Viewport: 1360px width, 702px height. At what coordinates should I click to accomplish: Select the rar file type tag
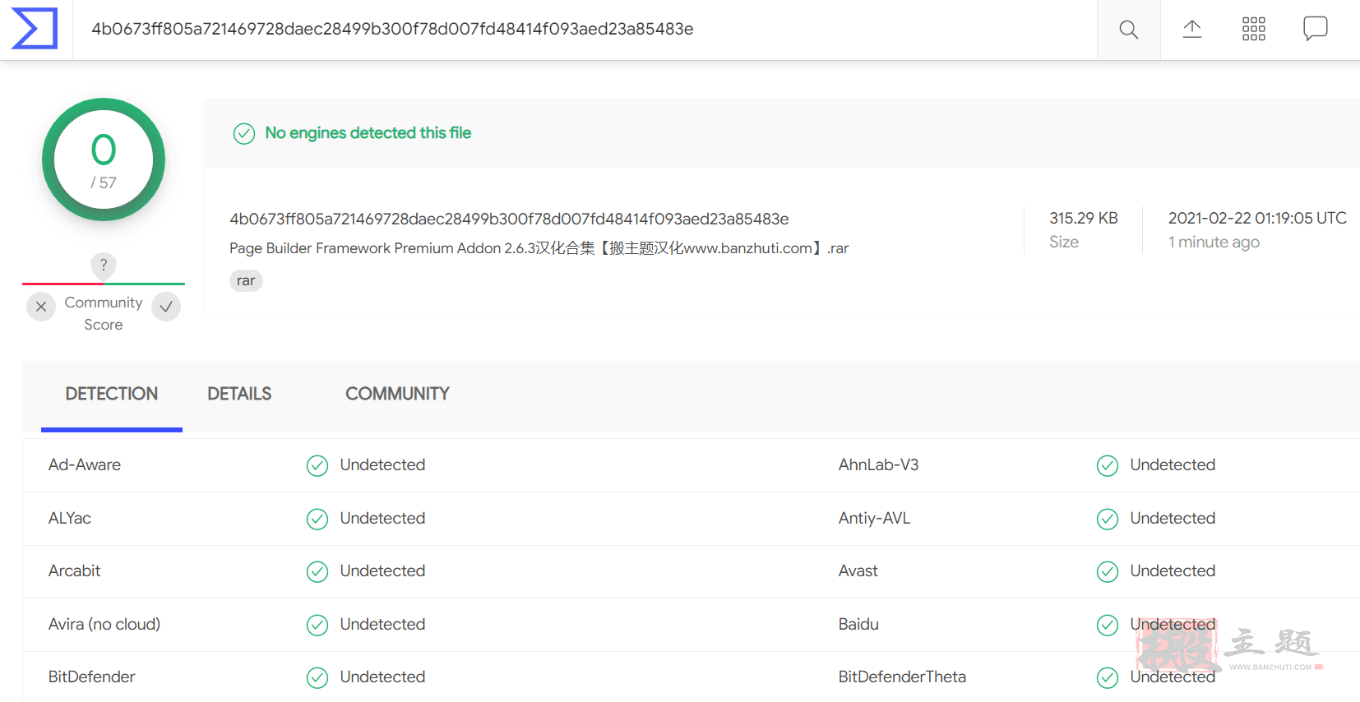[x=246, y=281]
